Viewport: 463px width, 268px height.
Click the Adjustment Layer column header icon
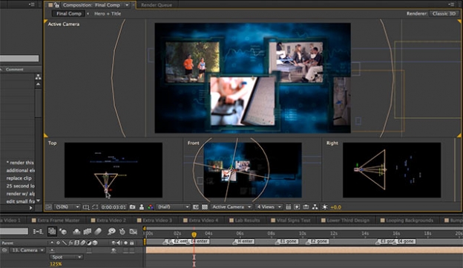tap(89, 243)
